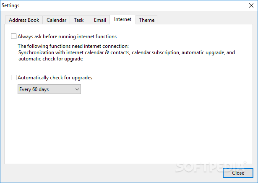Click the Close button
Viewport: 258px width, 183px height.
238,173
